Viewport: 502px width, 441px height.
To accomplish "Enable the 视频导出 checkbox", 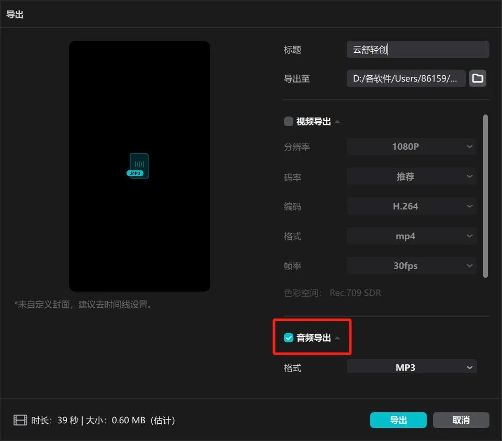I will [x=289, y=122].
